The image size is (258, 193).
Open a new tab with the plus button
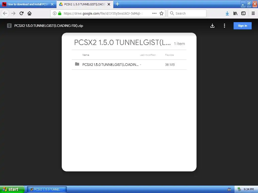[x=117, y=4]
